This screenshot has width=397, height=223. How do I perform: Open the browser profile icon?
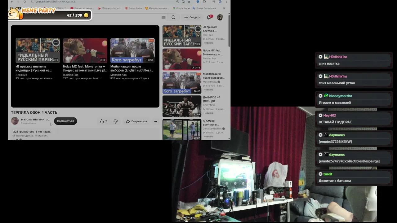[x=220, y=2]
